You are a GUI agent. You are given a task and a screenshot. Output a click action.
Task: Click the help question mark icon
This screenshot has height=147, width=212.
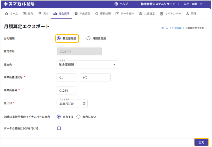(116, 4)
